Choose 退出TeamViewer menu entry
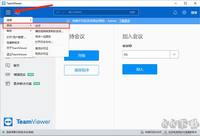The height and width of the screenshot is (136, 200). point(18,54)
